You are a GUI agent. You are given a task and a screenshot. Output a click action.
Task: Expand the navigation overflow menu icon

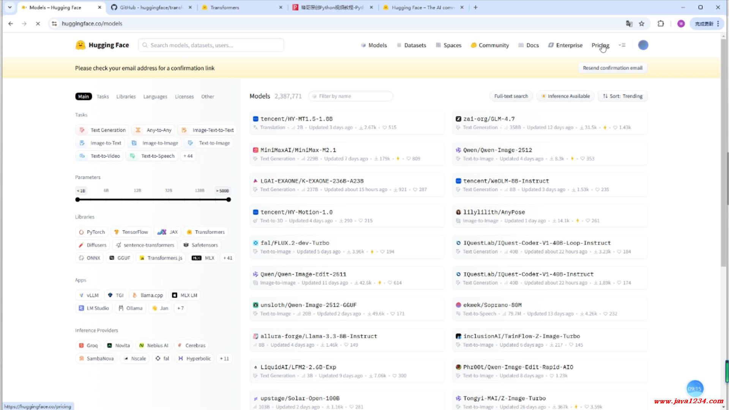[x=622, y=45]
